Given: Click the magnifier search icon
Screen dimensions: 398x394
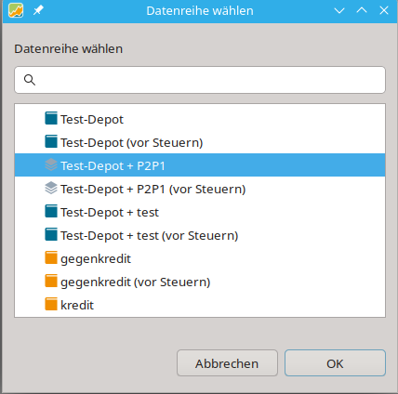Looking at the screenshot, I should pos(30,80).
